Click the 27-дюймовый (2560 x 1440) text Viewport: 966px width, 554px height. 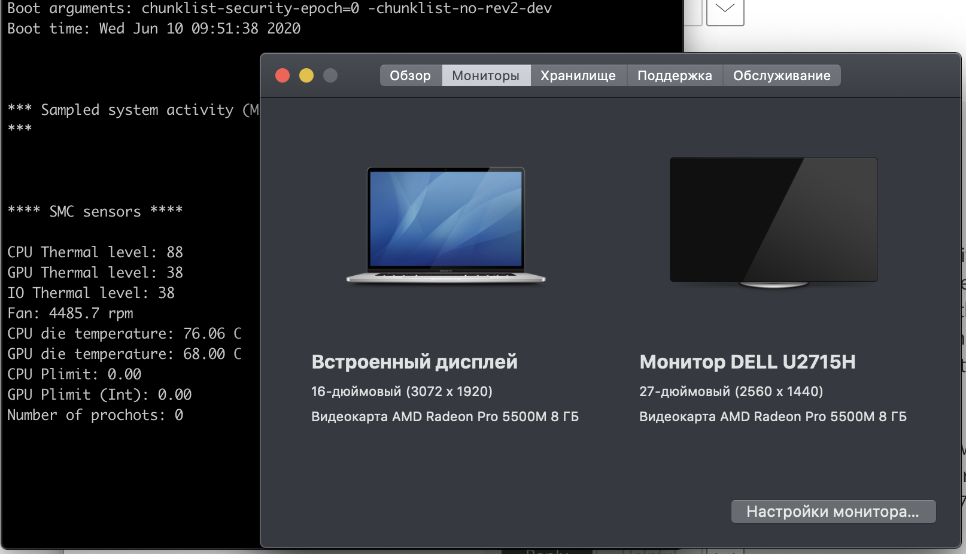pos(731,391)
